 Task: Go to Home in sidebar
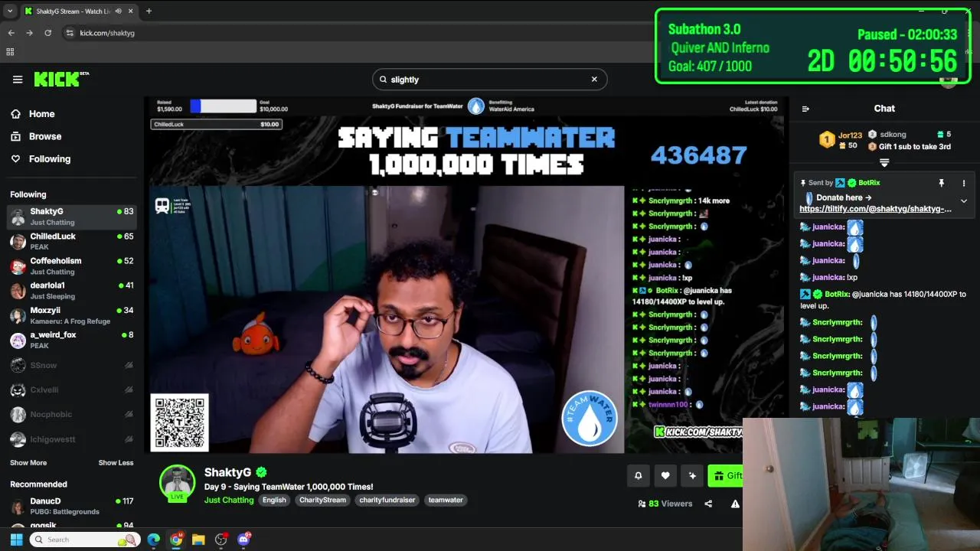[x=41, y=114]
